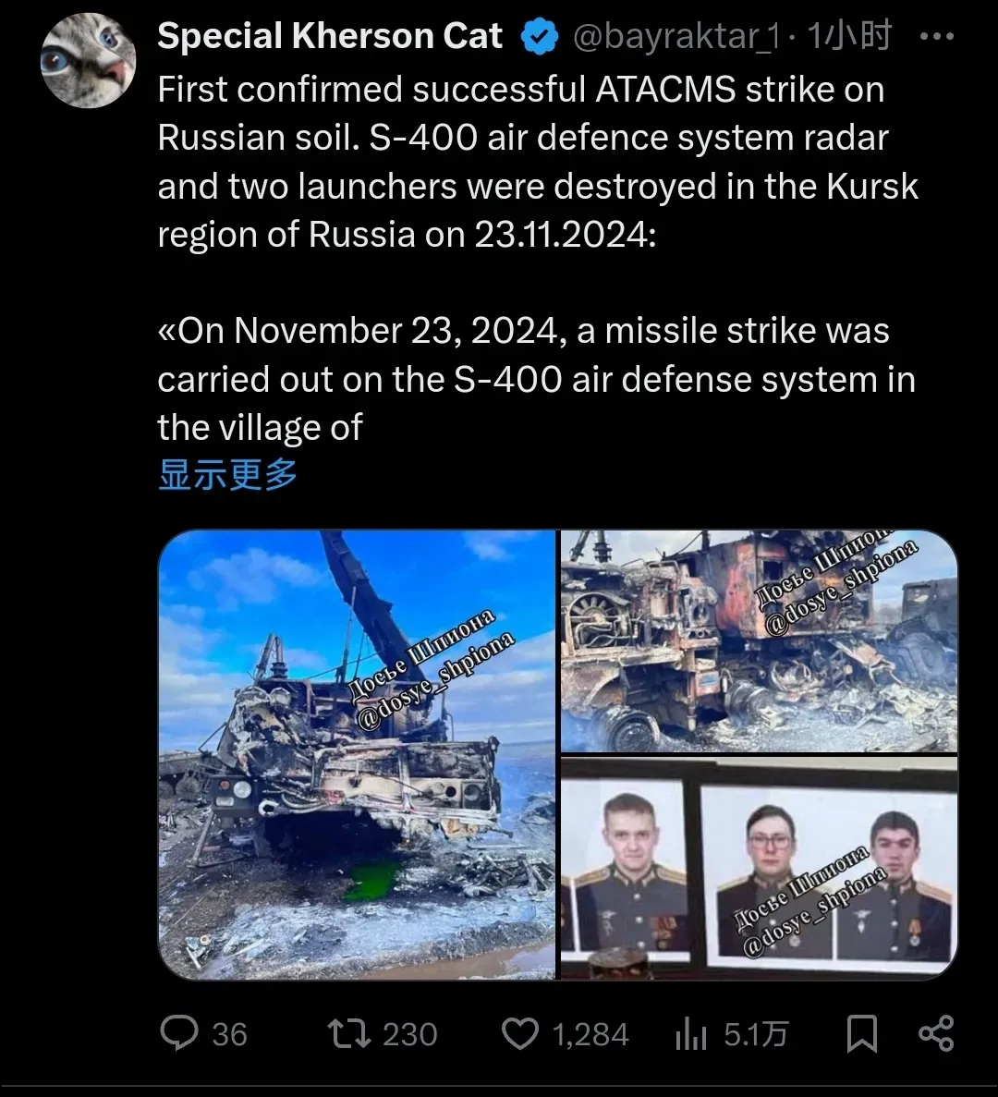Expand post with 显示更多 link
Viewport: 998px width, 1097px height.
[x=228, y=475]
